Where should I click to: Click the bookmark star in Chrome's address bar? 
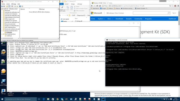(x=172, y=6)
